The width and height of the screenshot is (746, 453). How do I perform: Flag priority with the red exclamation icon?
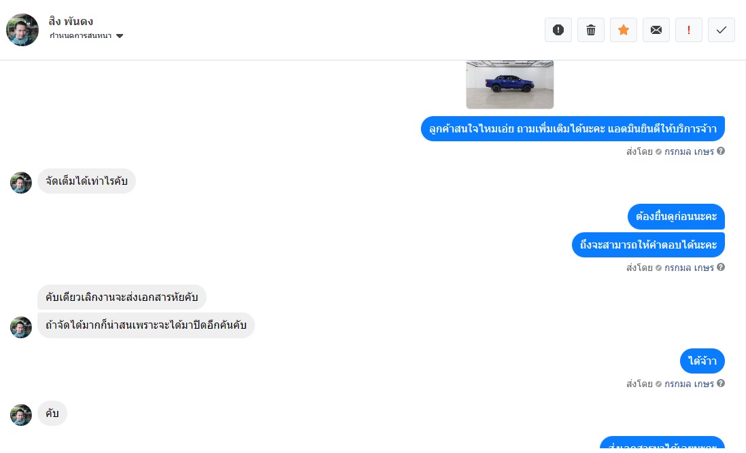click(689, 30)
